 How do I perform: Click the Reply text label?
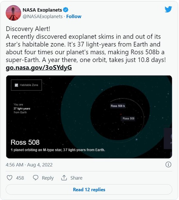48,178
